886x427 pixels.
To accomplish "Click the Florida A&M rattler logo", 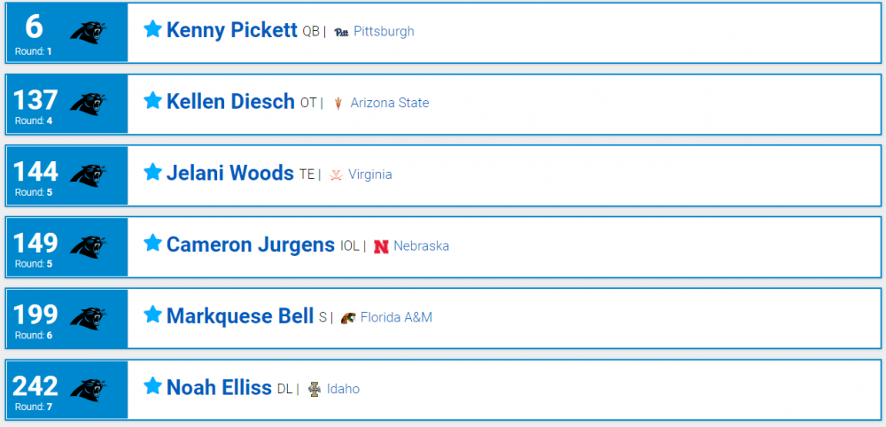I will click(x=348, y=317).
